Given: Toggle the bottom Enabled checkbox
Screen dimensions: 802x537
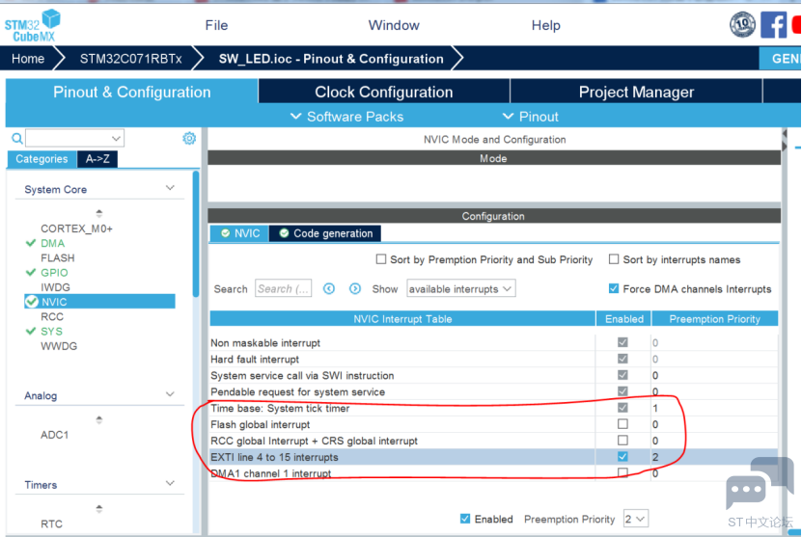Looking at the screenshot, I should tap(465, 519).
